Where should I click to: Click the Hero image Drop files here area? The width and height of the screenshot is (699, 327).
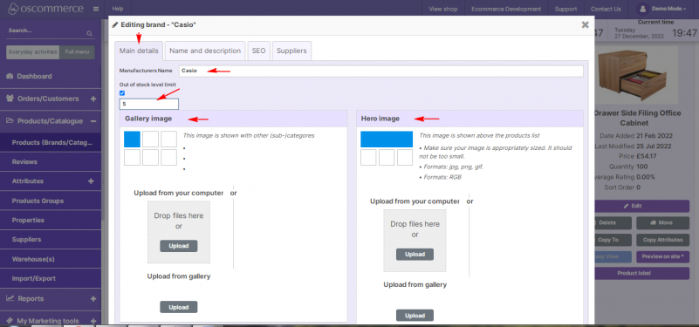click(x=415, y=241)
